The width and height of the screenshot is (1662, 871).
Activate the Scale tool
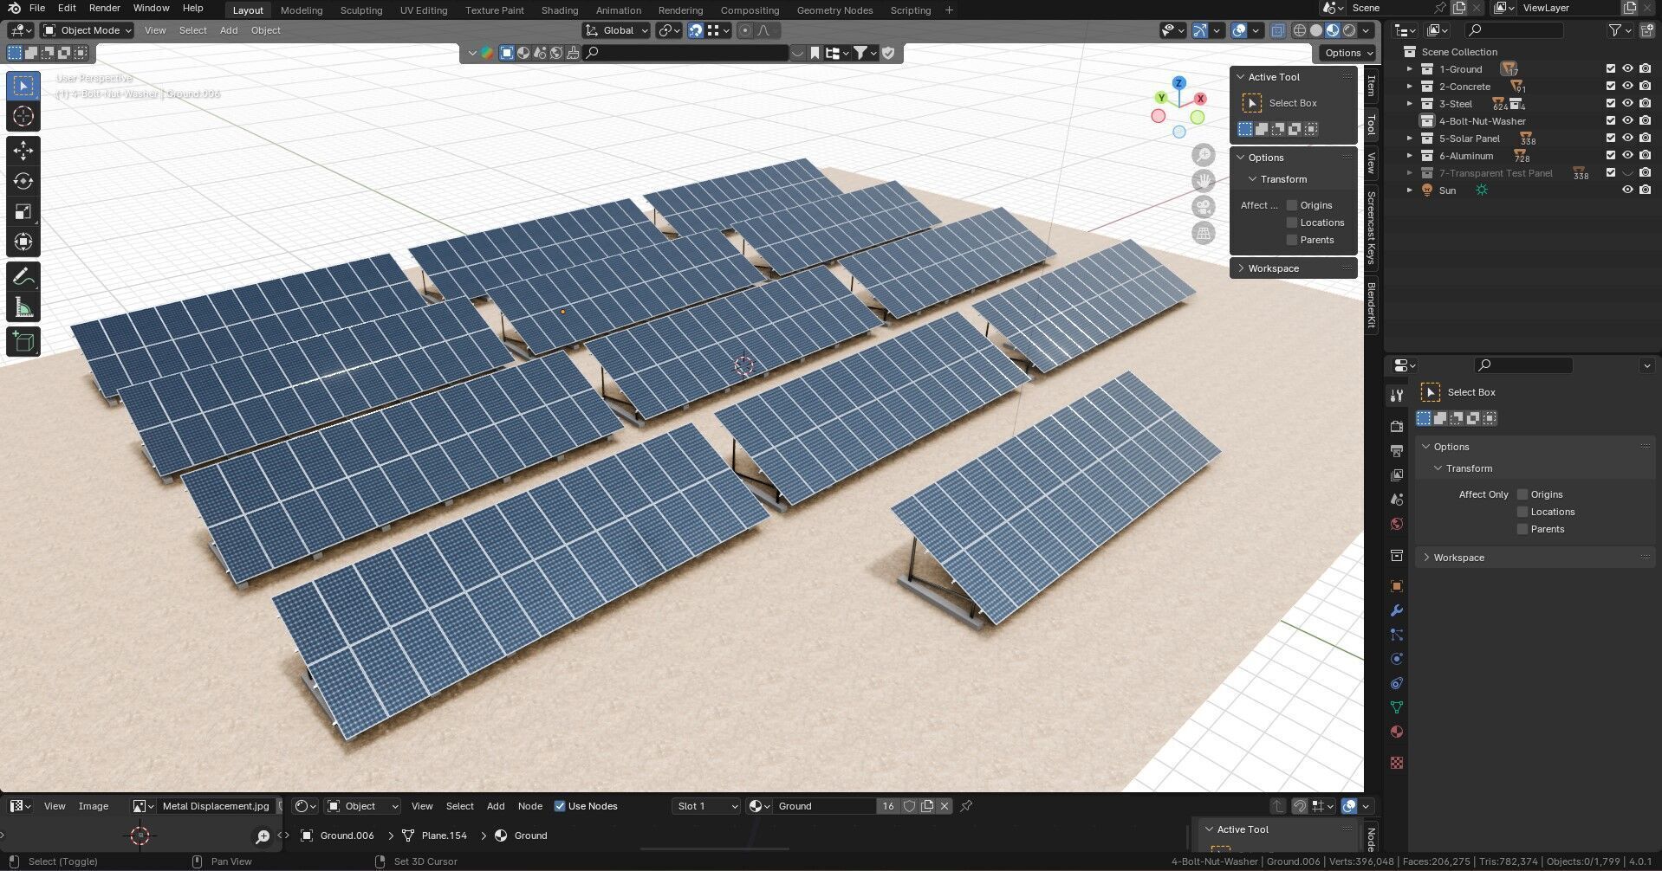pyautogui.click(x=23, y=211)
